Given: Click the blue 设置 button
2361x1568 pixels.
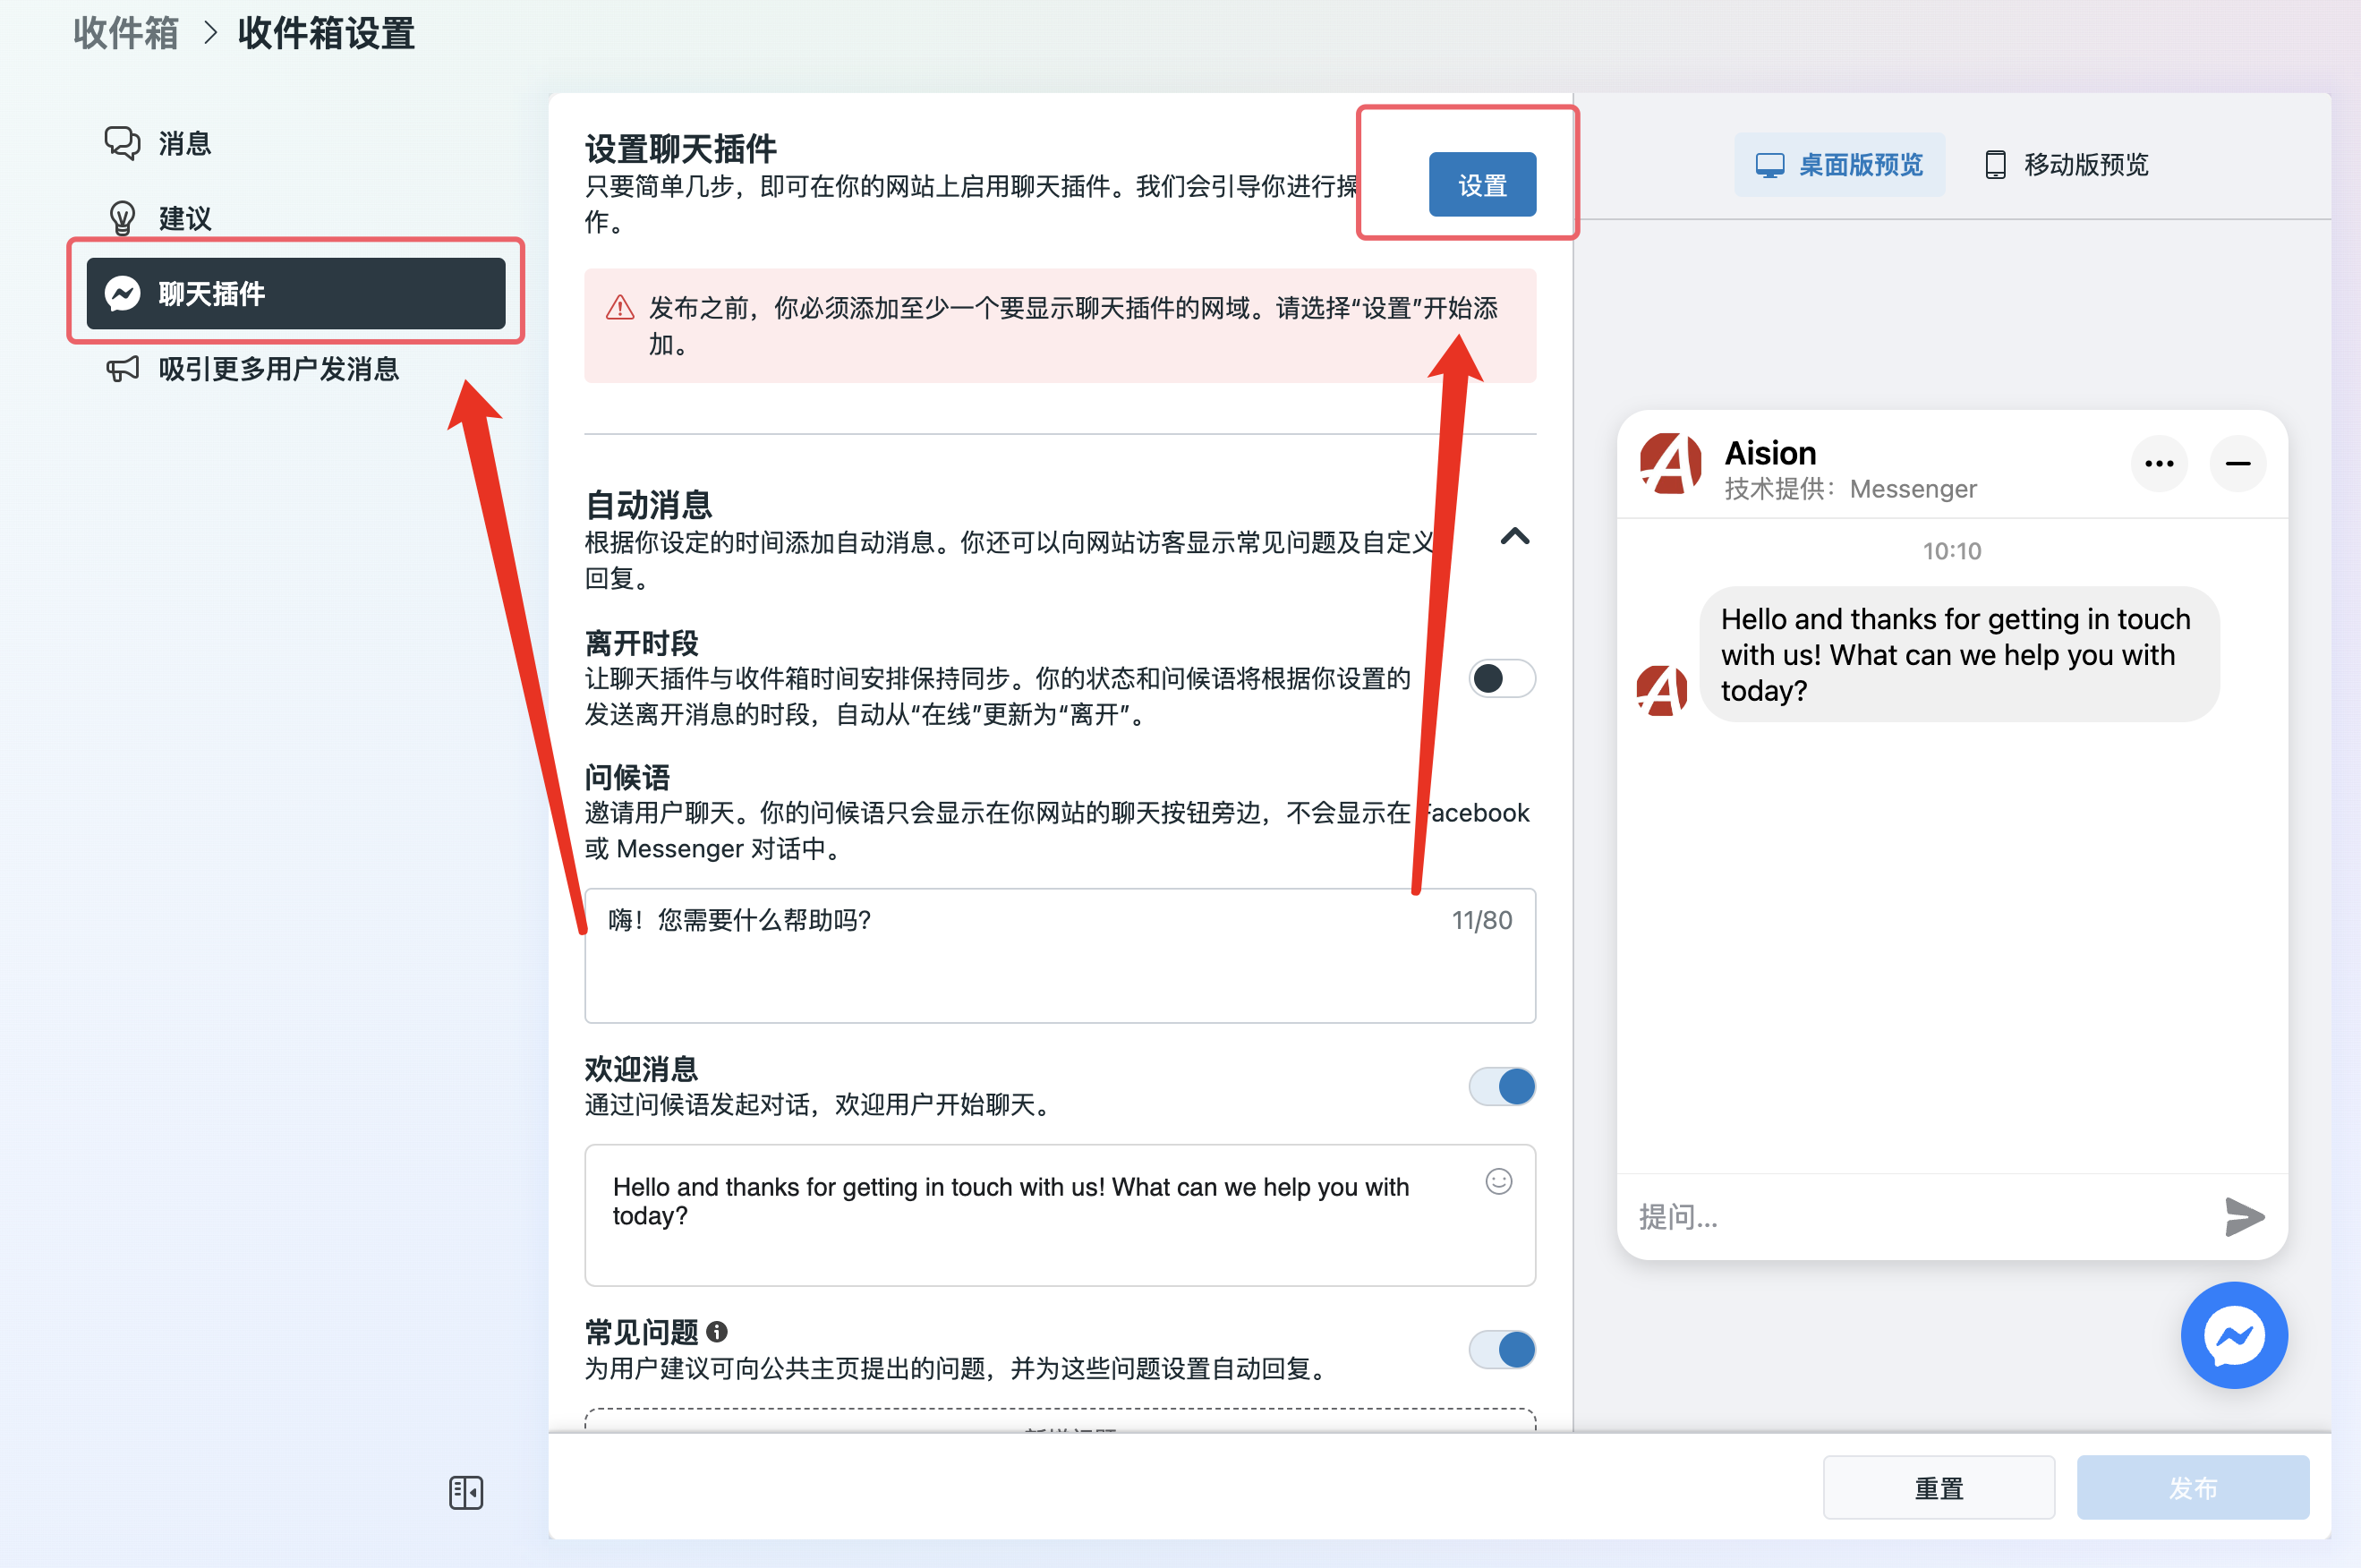Looking at the screenshot, I should pyautogui.click(x=1482, y=185).
